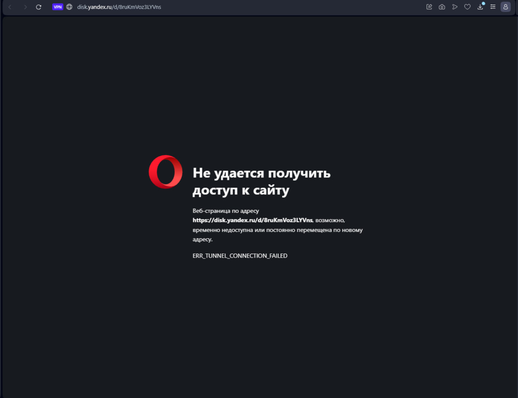
Task: Go forward using the forward arrow
Action: pyautogui.click(x=25, y=7)
